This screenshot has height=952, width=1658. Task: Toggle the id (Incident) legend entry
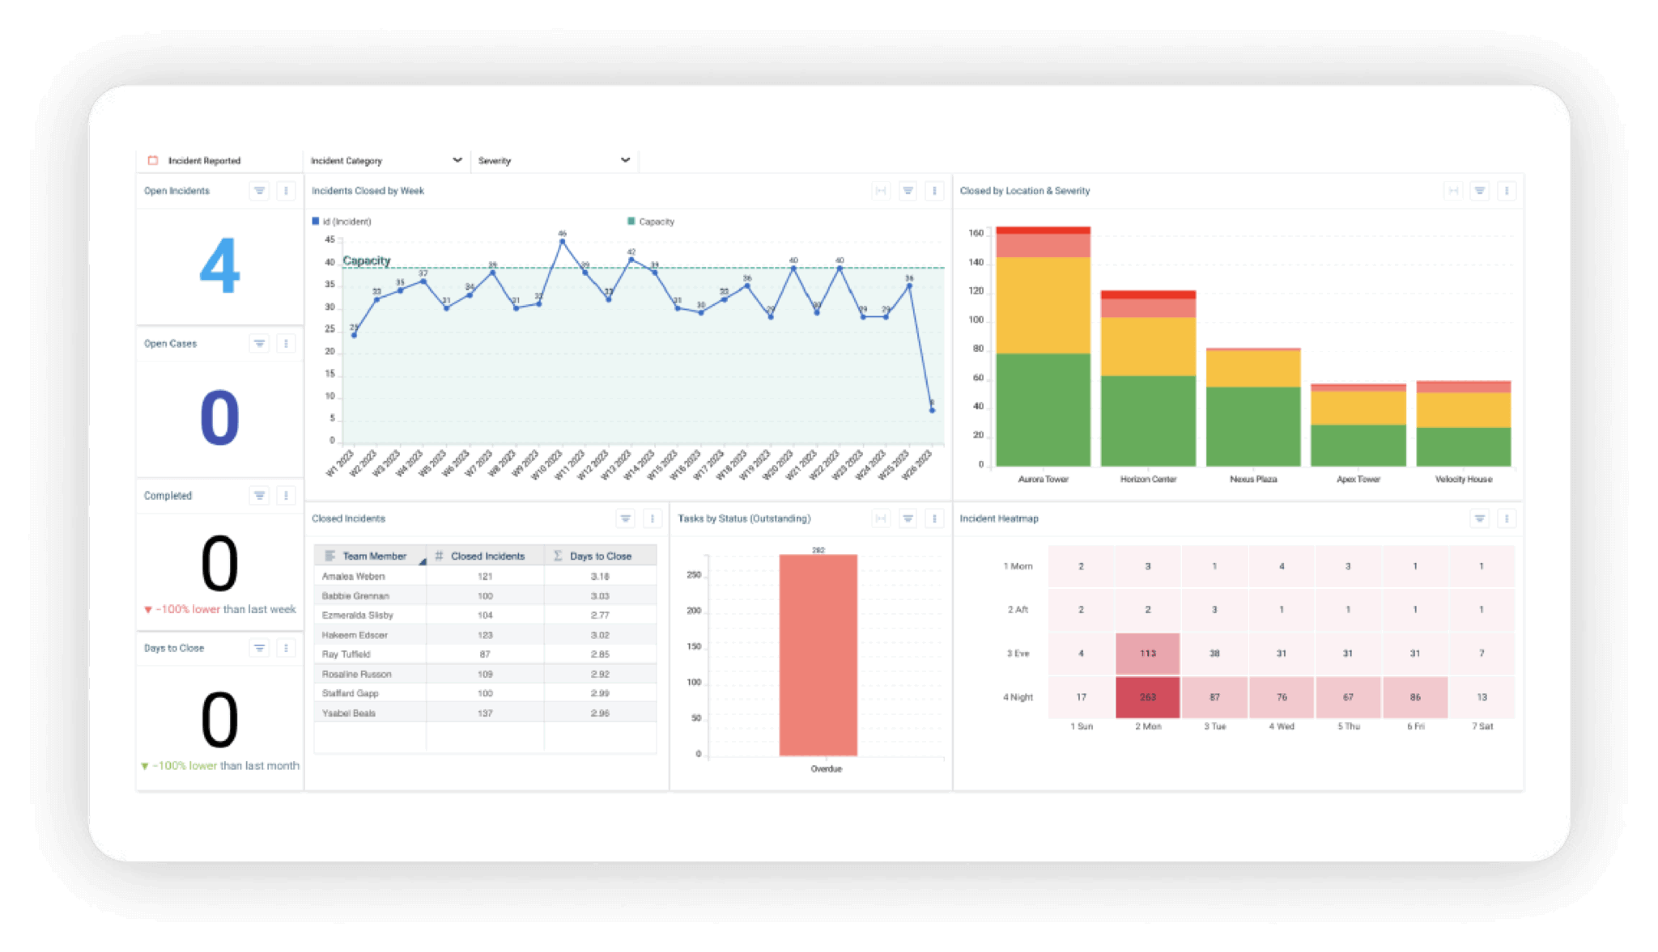[x=340, y=220]
